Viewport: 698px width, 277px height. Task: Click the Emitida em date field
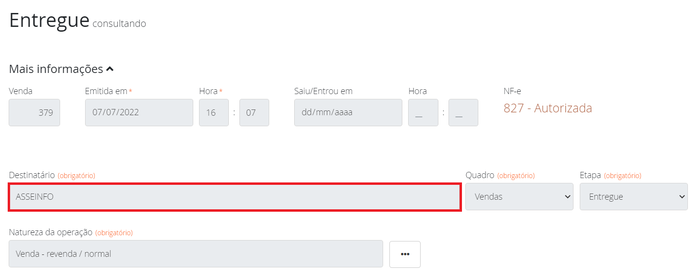click(x=139, y=112)
